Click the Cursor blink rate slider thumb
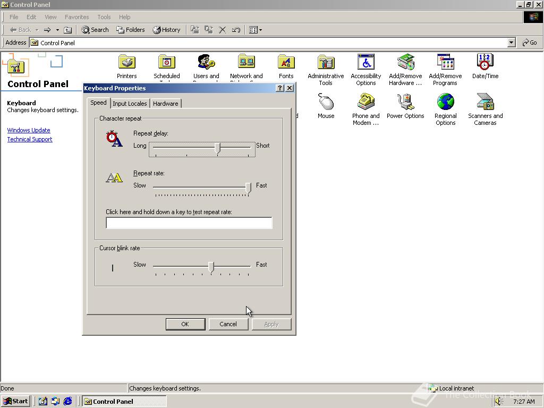The height and width of the screenshot is (408, 544). pos(211,267)
